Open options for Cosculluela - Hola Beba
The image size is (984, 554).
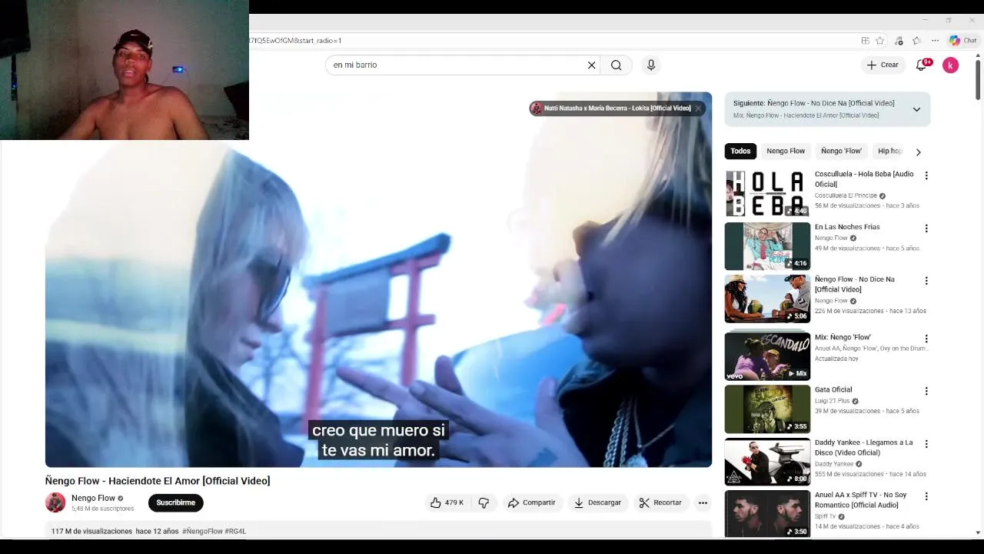(926, 175)
